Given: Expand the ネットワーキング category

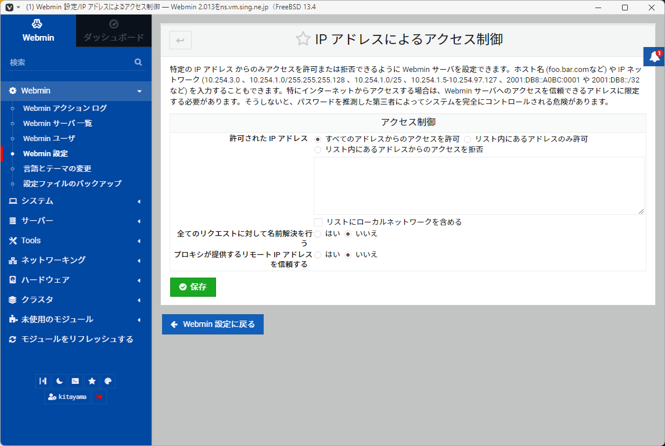Looking at the screenshot, I should point(76,260).
